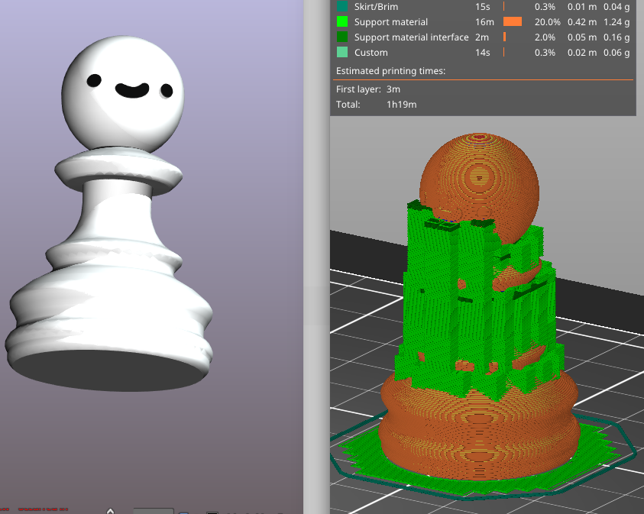644x514 pixels.
Task: Click the pawn's smiling mouth in the render
Action: point(132,90)
